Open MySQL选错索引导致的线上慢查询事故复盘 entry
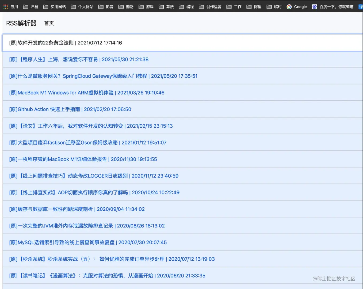This screenshot has height=289, width=363. (182, 242)
